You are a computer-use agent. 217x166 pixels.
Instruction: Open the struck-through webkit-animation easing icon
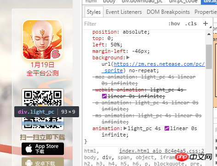click(x=104, y=96)
